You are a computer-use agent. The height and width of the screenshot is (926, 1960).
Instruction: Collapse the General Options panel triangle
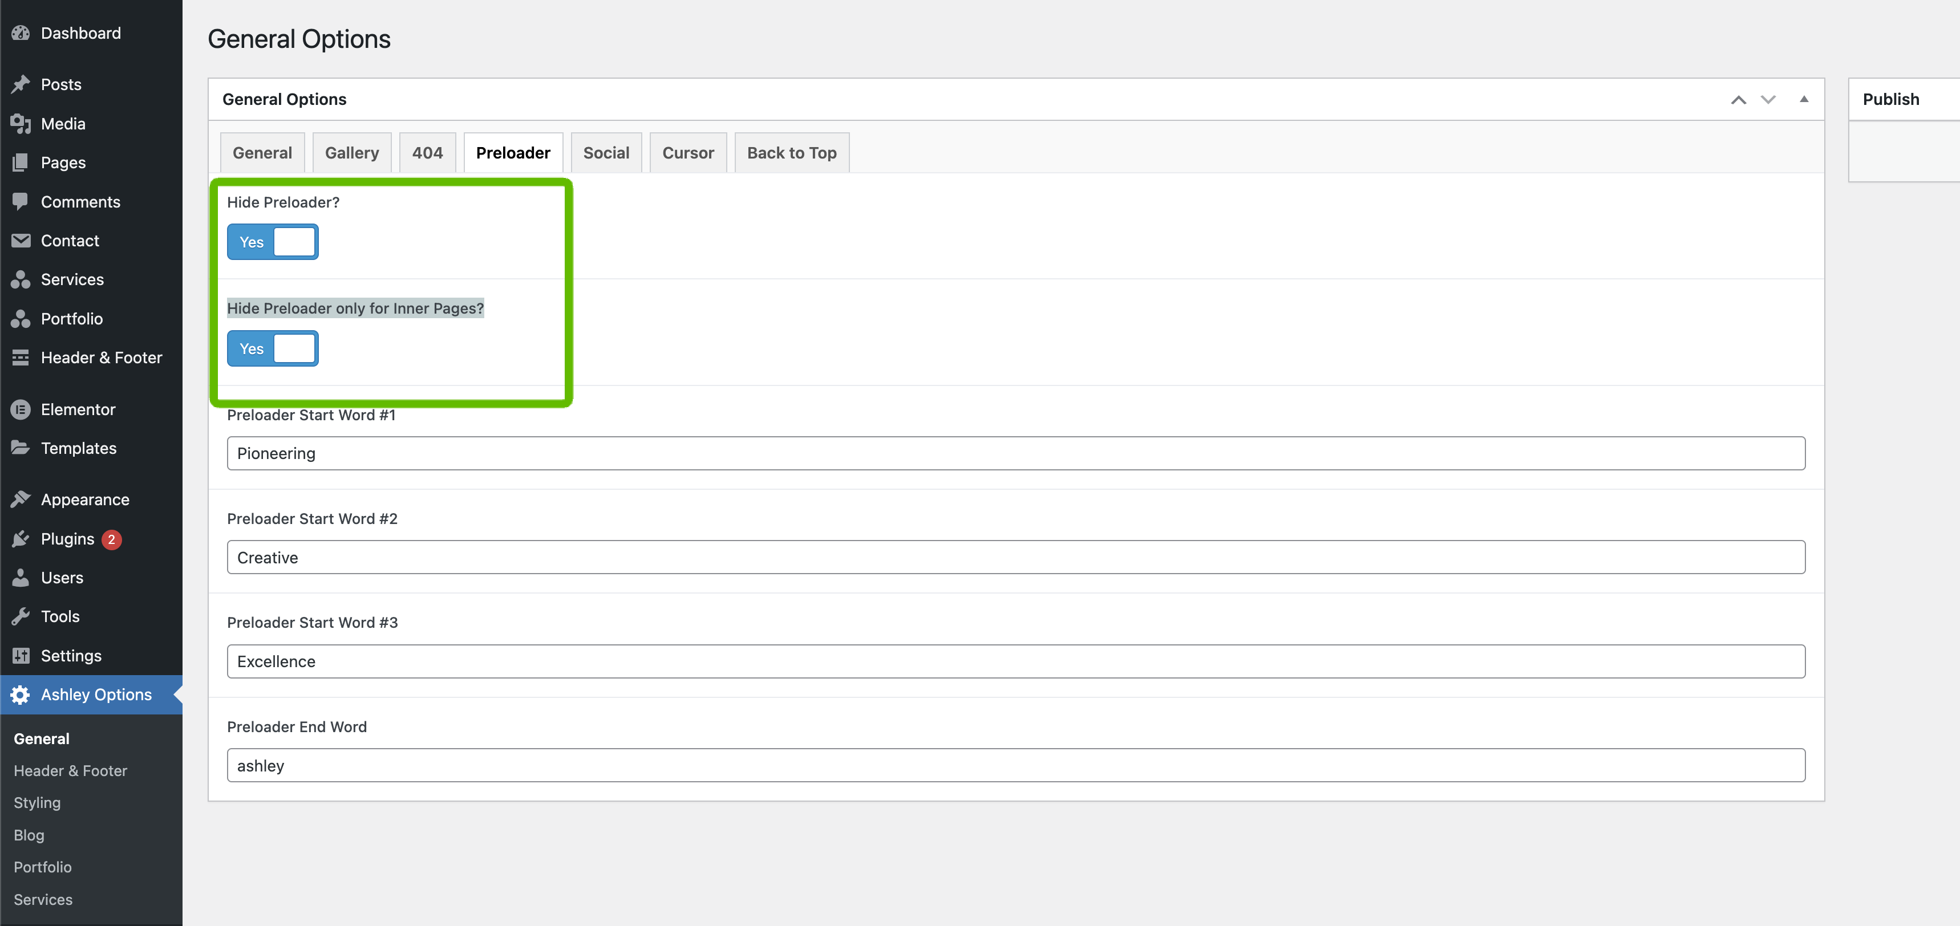point(1803,100)
